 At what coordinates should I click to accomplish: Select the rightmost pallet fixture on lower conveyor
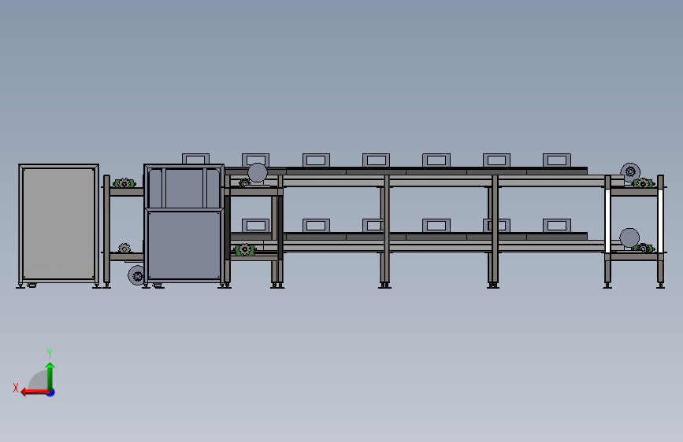coord(557,226)
